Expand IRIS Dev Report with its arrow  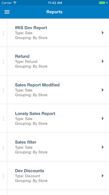point(103,33)
